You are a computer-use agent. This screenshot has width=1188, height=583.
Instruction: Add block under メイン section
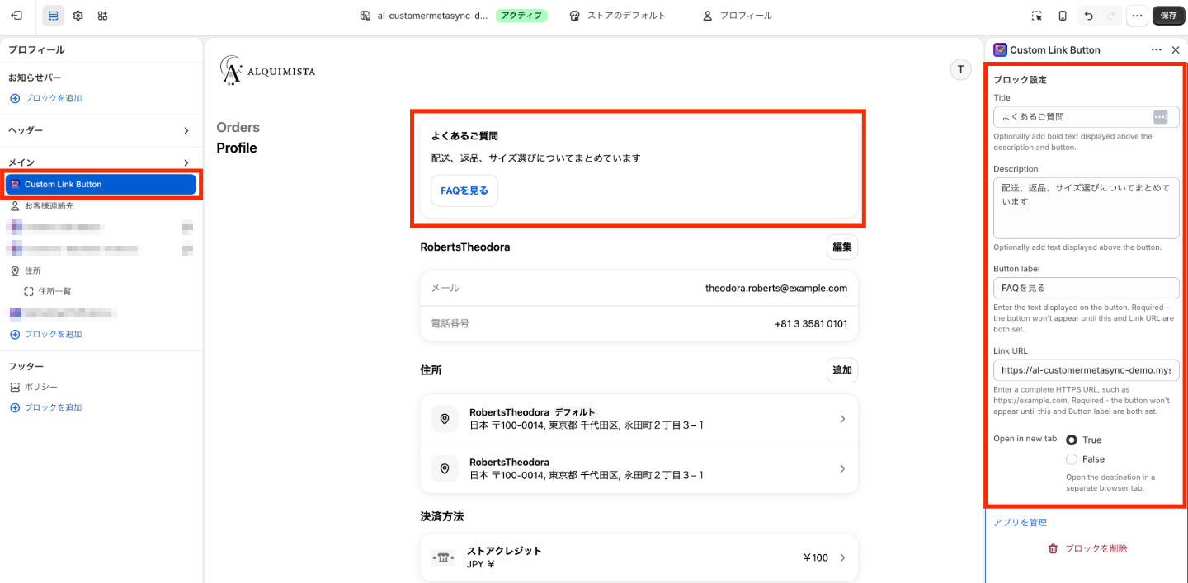tap(46, 334)
